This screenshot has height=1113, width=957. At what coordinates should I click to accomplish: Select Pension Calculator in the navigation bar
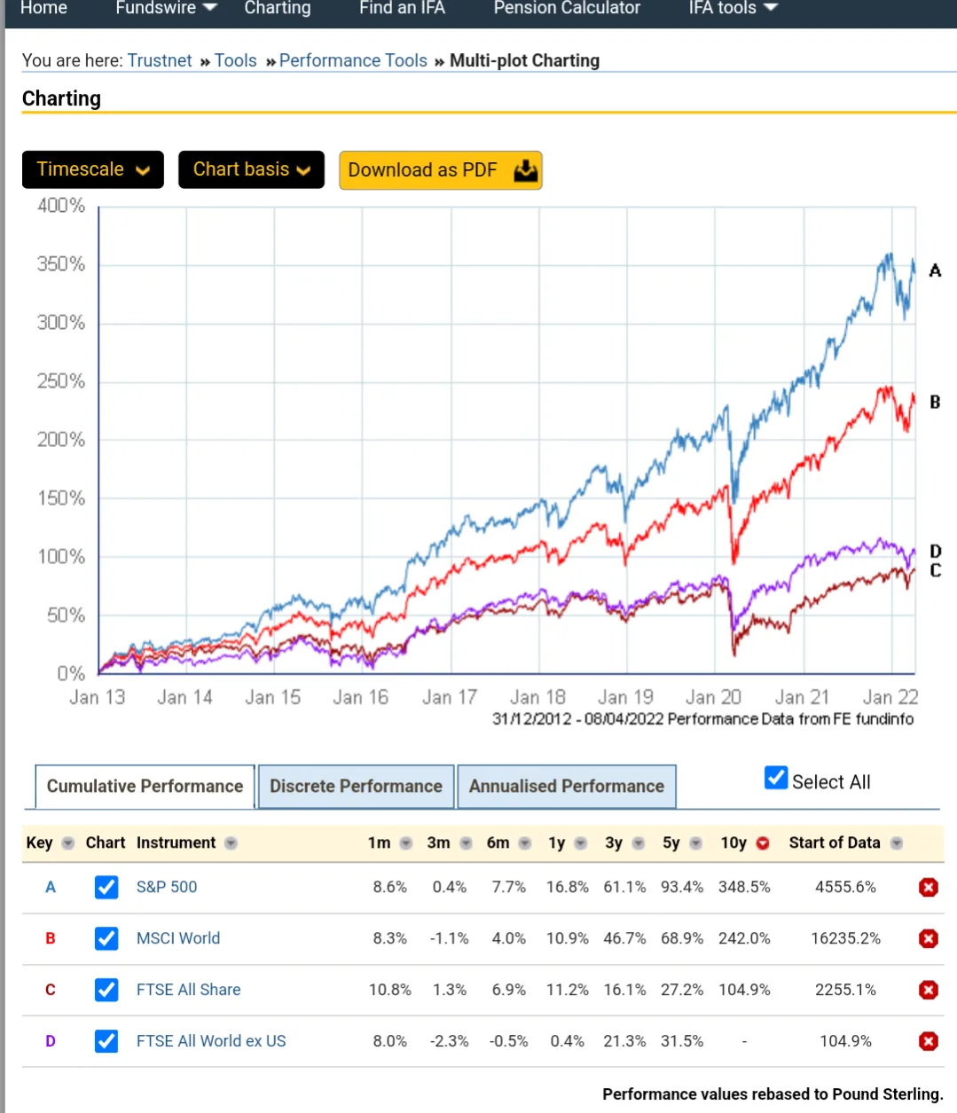pyautogui.click(x=566, y=9)
